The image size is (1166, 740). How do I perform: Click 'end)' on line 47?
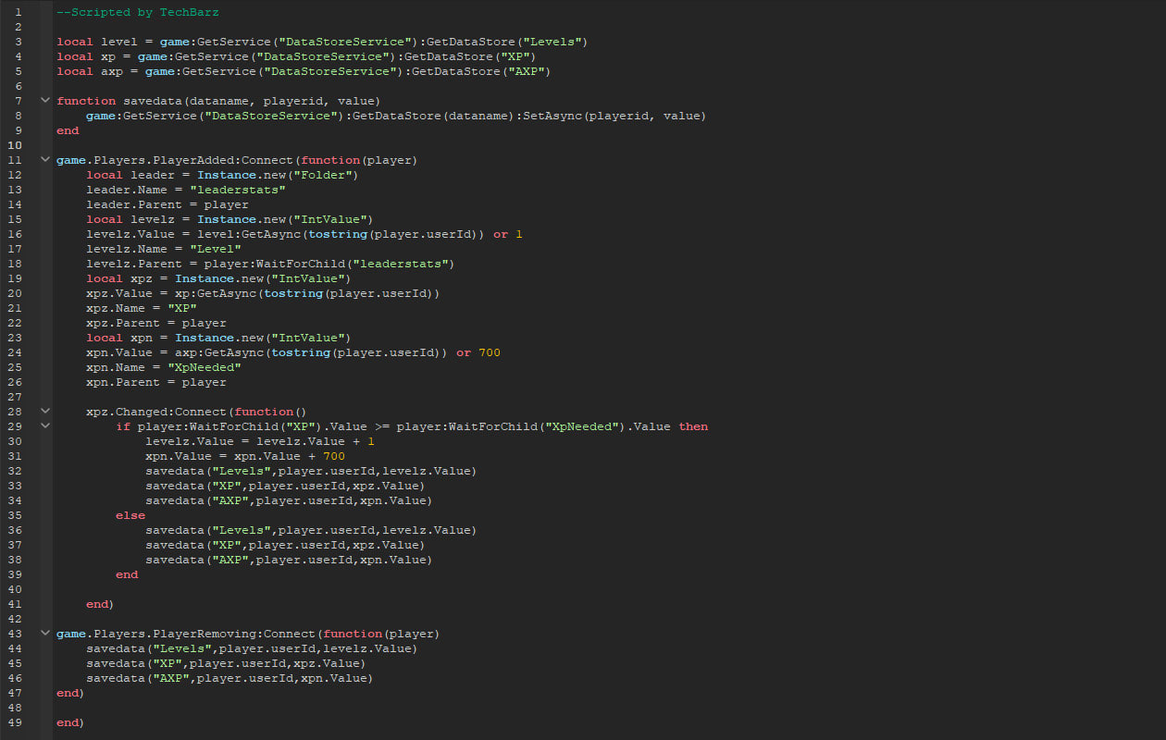[70, 694]
